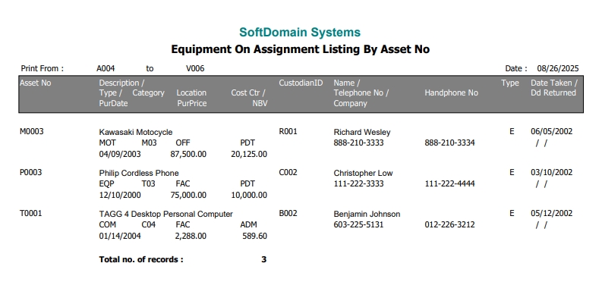Click the Philip Cordless Phone description
The image size is (602, 307).
tap(139, 173)
